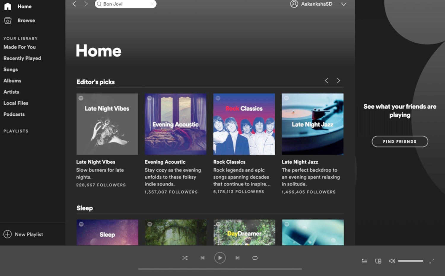Click the Spotify logo on Evening Acoustic cover

(x=149, y=98)
